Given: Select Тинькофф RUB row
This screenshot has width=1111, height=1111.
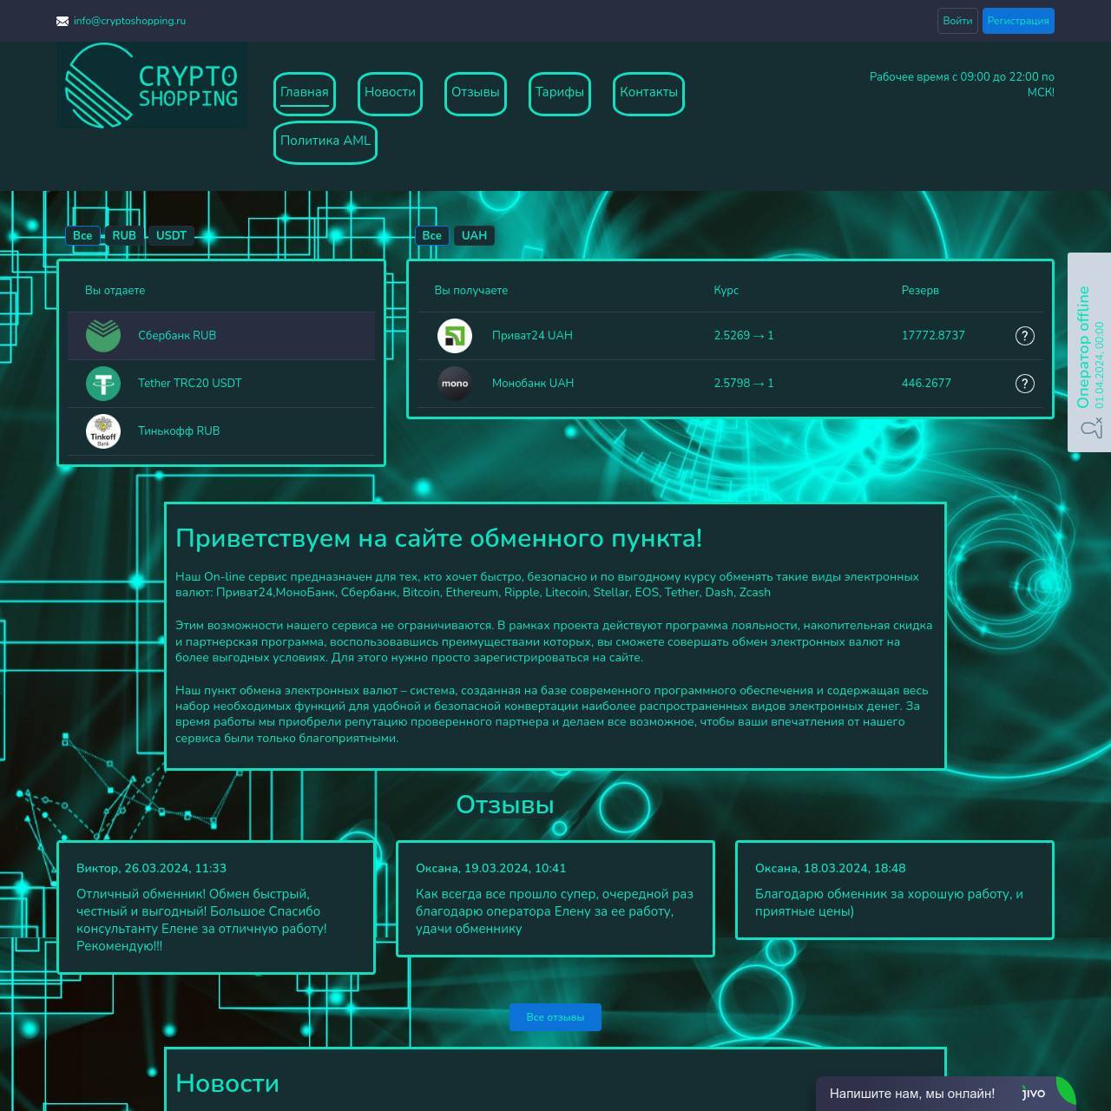Looking at the screenshot, I should pyautogui.click(x=221, y=431).
